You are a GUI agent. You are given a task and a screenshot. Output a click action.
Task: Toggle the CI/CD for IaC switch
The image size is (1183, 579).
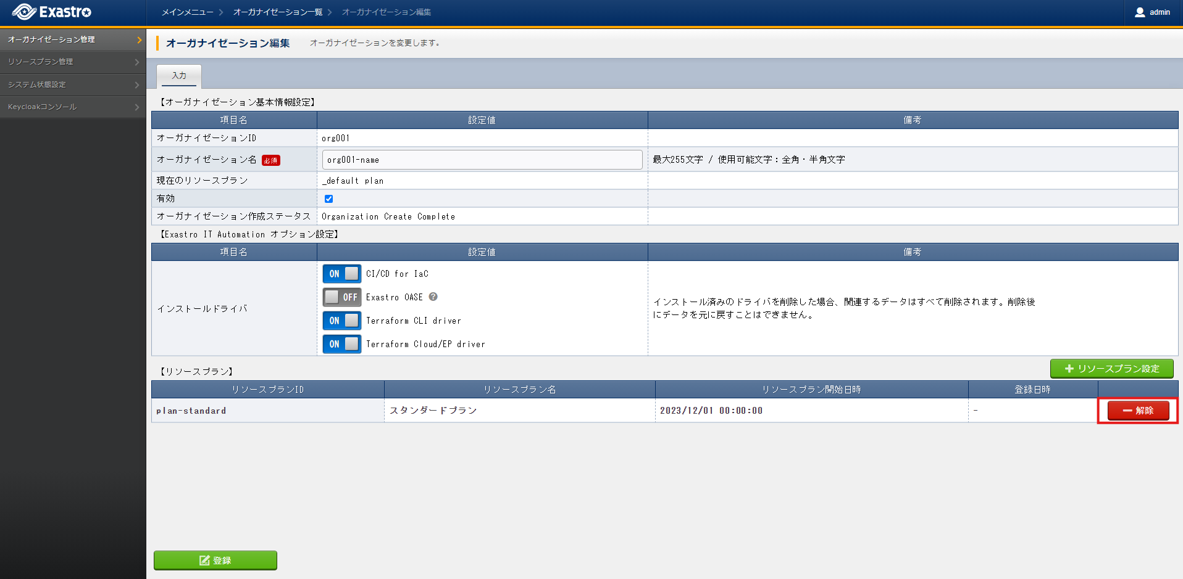341,274
